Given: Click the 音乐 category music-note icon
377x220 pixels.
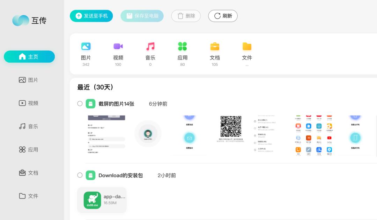Looking at the screenshot, I should [150, 46].
